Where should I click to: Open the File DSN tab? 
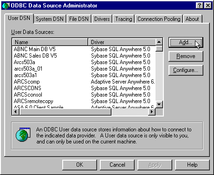pos(79,19)
